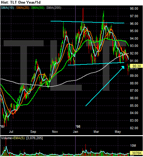This screenshot has height=157, width=143.
Task: Click the Nov date axis label
Action: 55,132
